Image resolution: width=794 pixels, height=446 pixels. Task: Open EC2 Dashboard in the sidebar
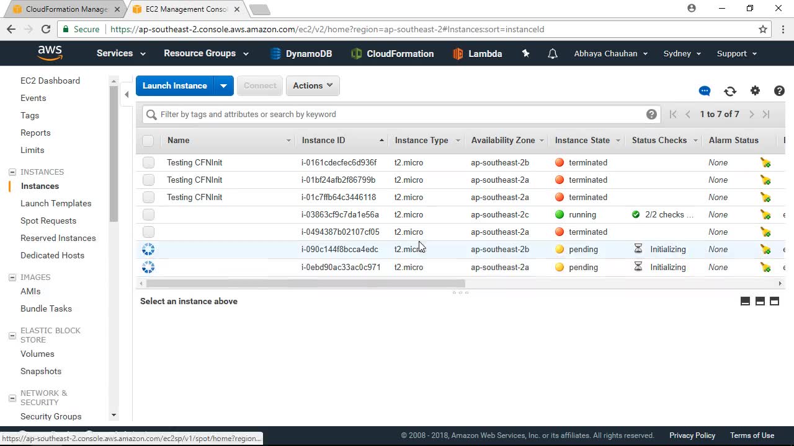[50, 81]
